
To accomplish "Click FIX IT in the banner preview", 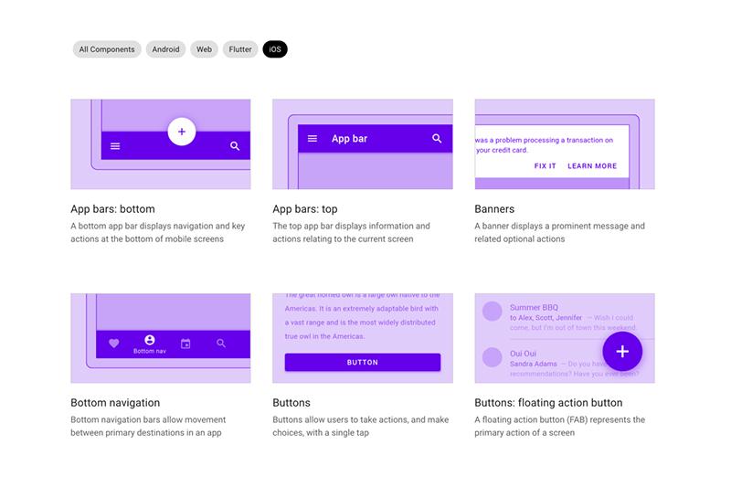I will click(546, 166).
